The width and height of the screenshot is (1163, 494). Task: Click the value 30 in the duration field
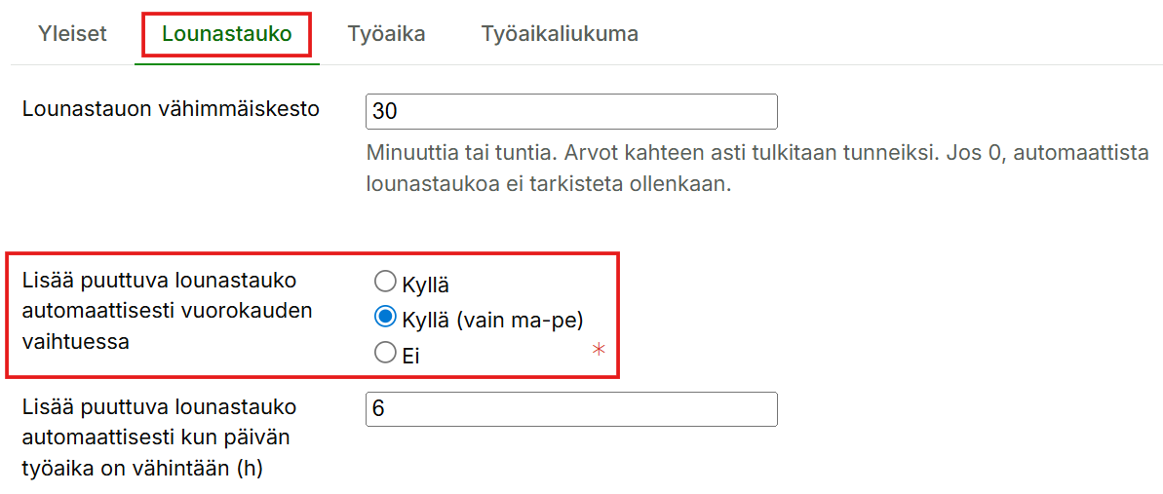pyautogui.click(x=385, y=112)
